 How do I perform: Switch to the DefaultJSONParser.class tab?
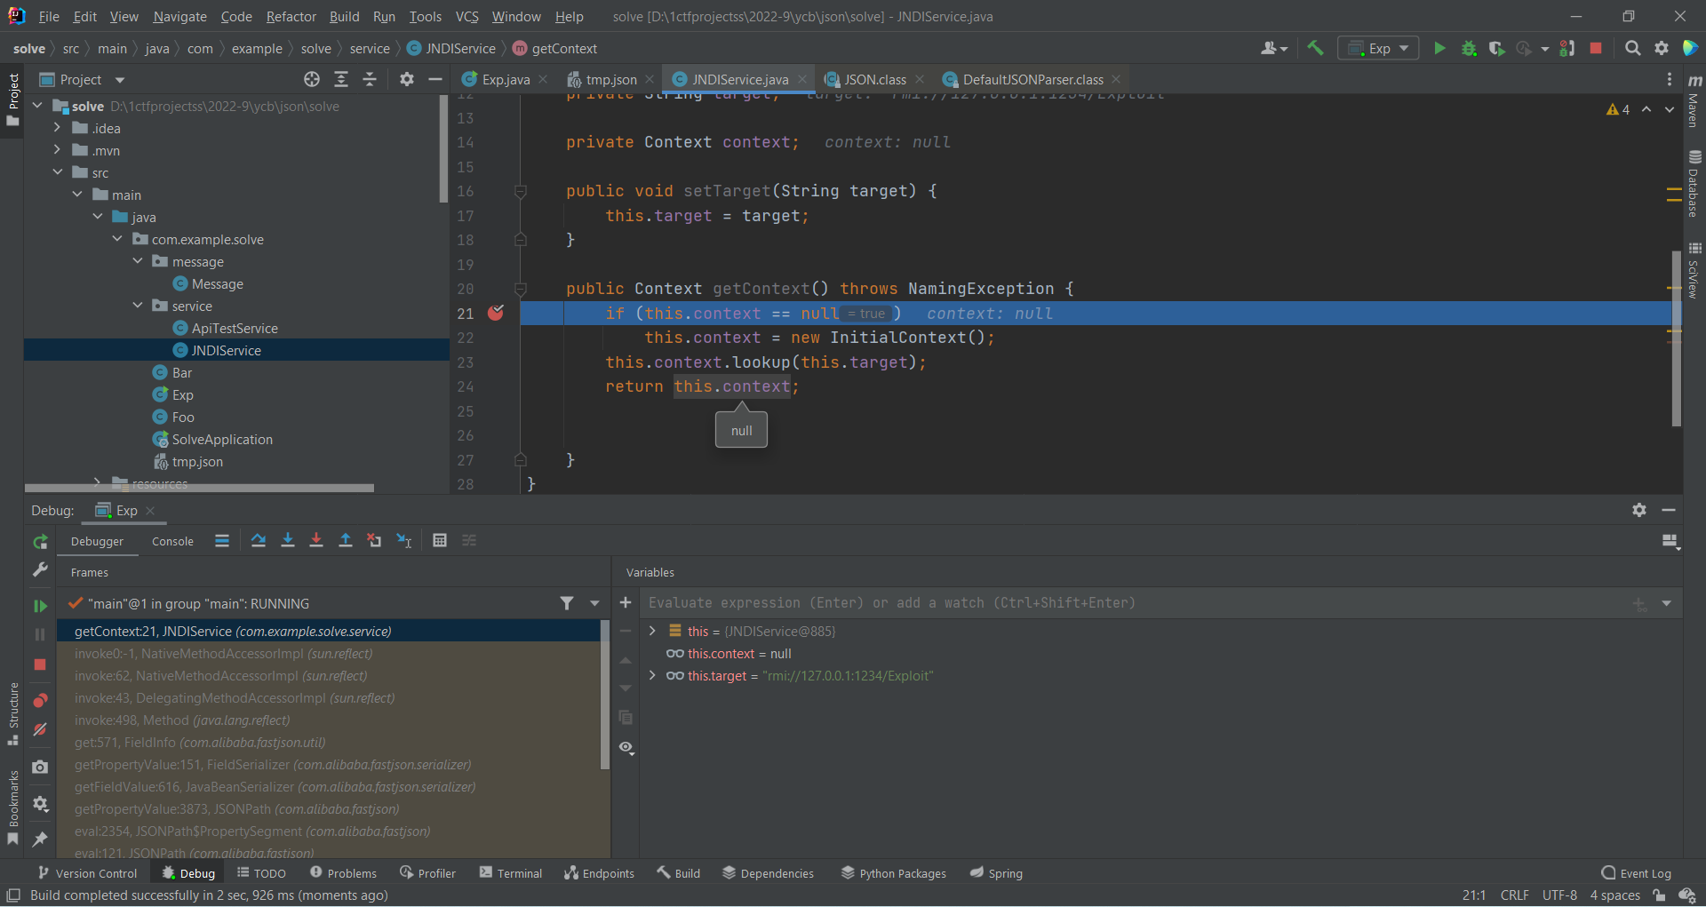click(1032, 79)
